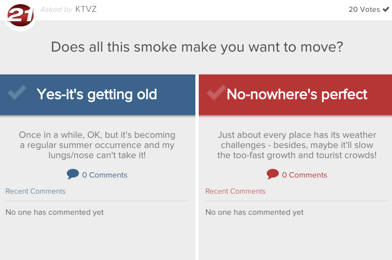Open the red "0 Comments" link
Screen dimensions: 392x260
pyautogui.click(x=304, y=175)
